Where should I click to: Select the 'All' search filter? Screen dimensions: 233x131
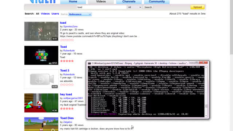37,14
